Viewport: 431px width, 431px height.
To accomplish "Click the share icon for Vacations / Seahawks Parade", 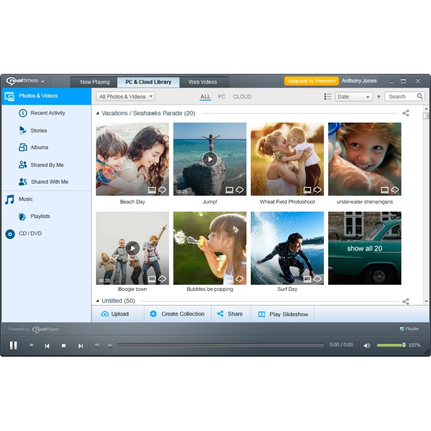I will [406, 113].
